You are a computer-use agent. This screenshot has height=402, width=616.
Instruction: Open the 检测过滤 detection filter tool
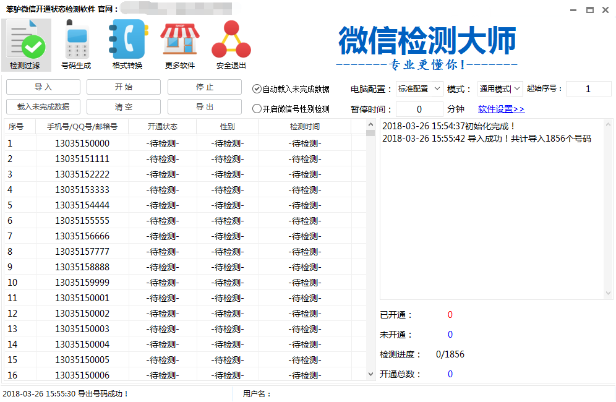click(x=26, y=45)
